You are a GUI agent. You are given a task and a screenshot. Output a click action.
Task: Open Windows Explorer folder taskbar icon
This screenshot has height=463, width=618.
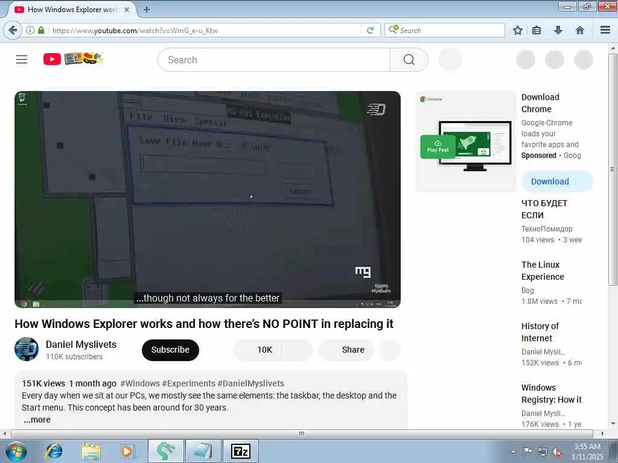point(92,451)
